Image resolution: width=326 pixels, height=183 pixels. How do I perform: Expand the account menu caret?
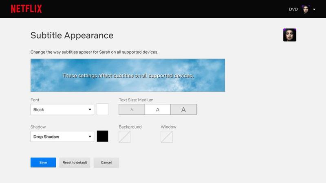click(x=315, y=9)
